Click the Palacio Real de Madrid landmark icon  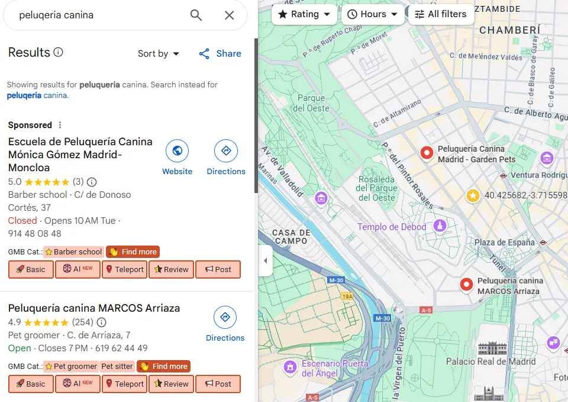(492, 348)
